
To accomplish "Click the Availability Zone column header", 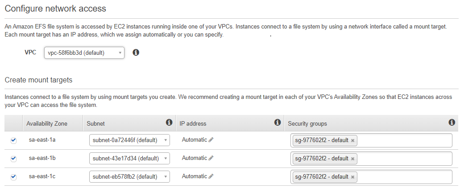I will coord(47,123).
